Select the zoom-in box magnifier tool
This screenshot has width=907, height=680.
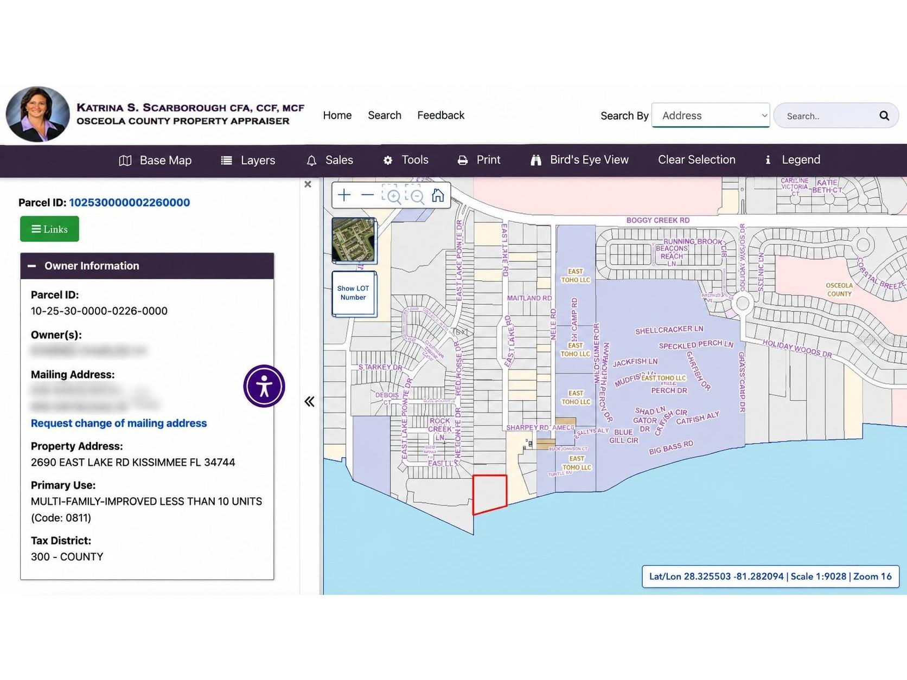[392, 195]
